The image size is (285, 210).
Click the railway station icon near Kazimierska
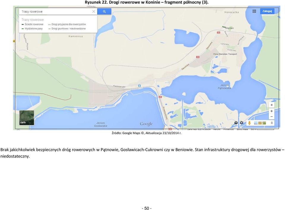(140, 85)
